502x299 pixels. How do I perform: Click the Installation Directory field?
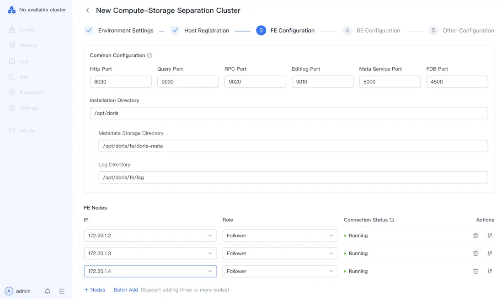pyautogui.click(x=288, y=113)
